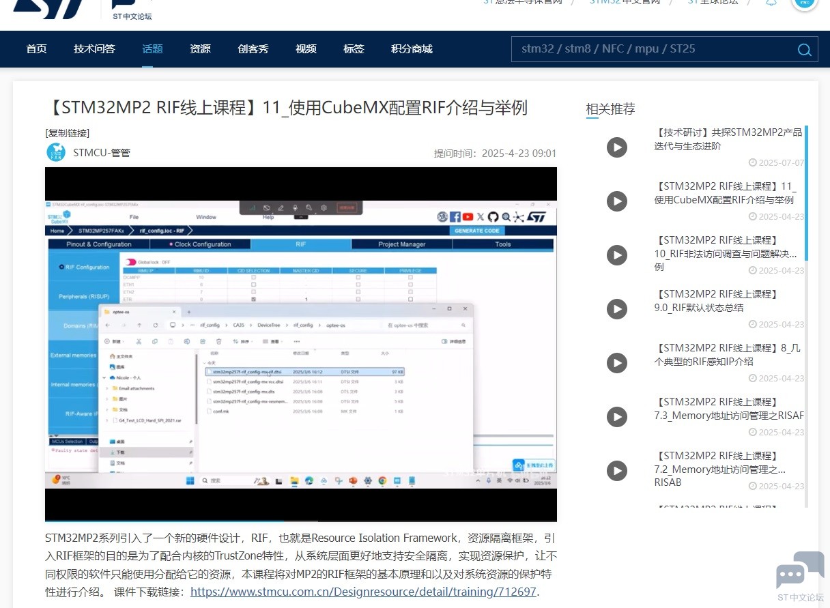The width and height of the screenshot is (830, 608).
Task: Play icon beside 9.0_RIF默认状态总结
Action: [x=617, y=308]
